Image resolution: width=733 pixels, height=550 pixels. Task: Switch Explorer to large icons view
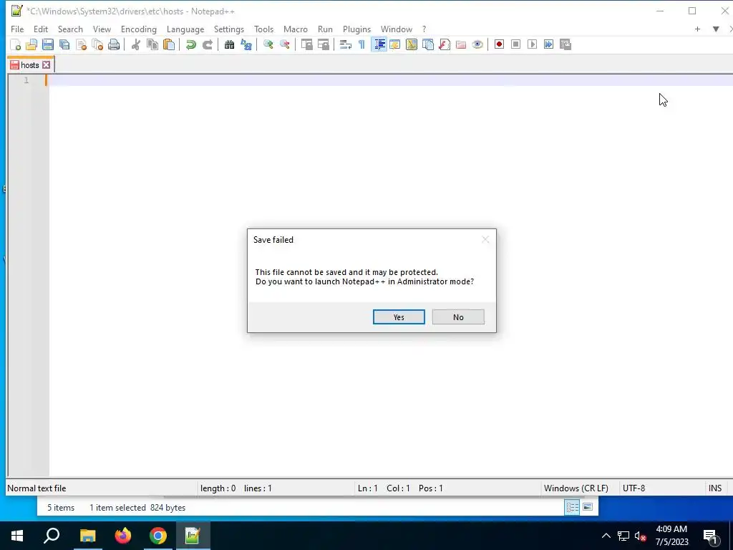(588, 508)
